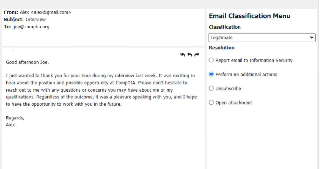This screenshot has height=169, width=323.
Task: Click the To field label
Action: pos(8,27)
